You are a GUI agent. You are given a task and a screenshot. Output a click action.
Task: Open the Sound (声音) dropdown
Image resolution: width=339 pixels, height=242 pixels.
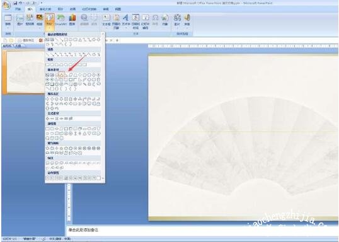[187, 21]
